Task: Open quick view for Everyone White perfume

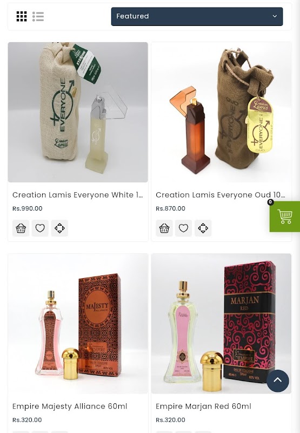Action: pyautogui.click(x=59, y=228)
